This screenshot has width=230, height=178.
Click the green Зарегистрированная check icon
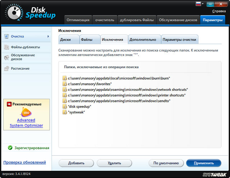click(x=10, y=147)
